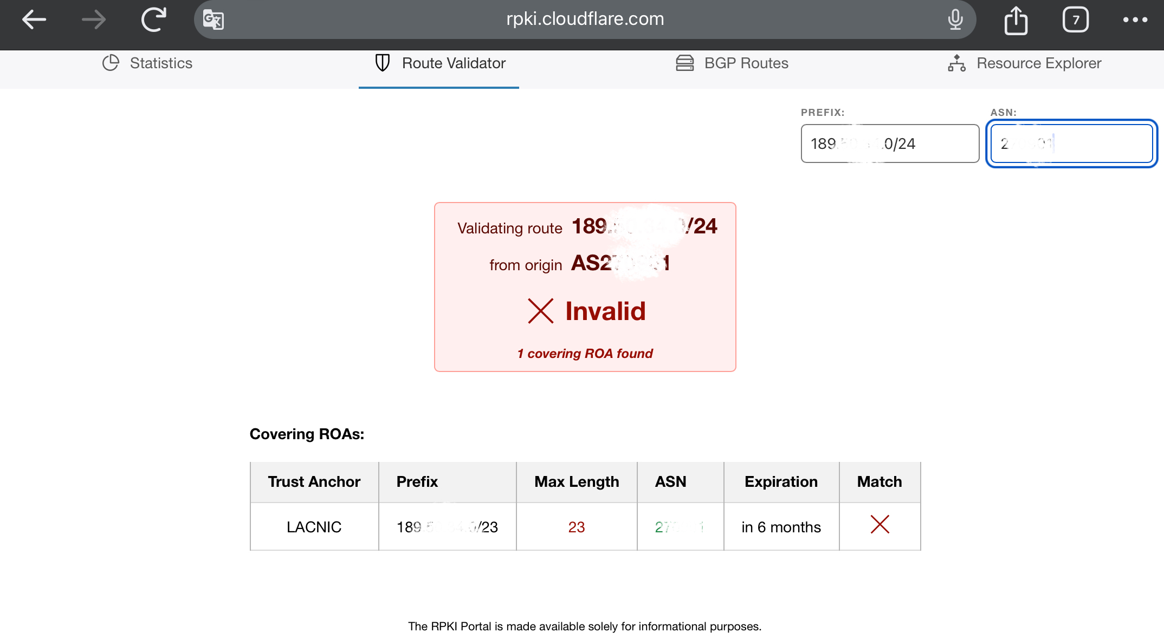Reload the page with refresh icon
The image size is (1164, 639).
click(x=154, y=19)
